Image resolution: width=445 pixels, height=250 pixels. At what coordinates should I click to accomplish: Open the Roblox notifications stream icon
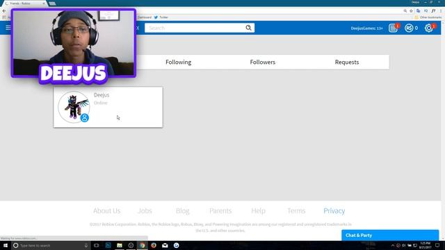pos(393,28)
